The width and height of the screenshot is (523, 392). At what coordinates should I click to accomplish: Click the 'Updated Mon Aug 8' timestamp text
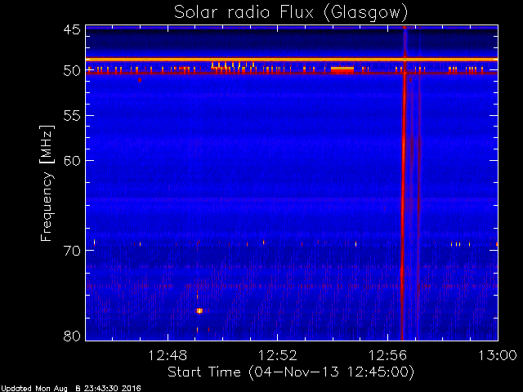(71, 389)
